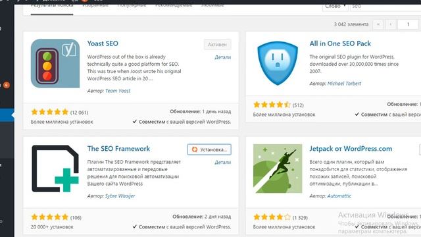The image size is (421, 237).
Task: Go to previous page with ‹ button
Action: coord(391,24)
